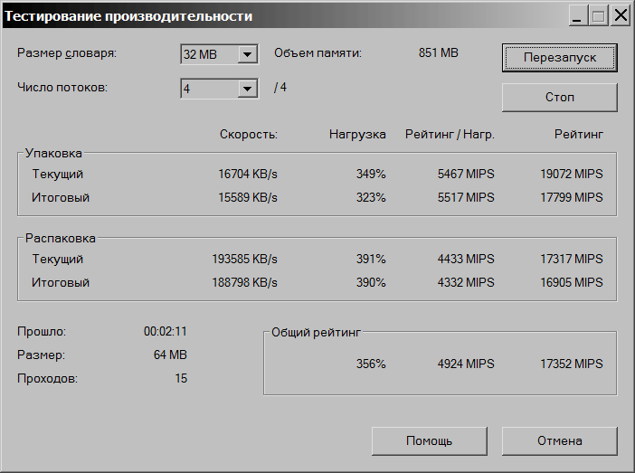
Task: Select the current packing speed 16704 KB/s
Action: [248, 174]
